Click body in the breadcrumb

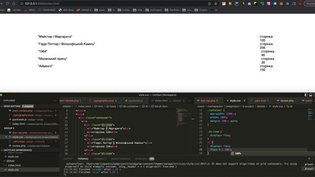[x=113, y=106]
